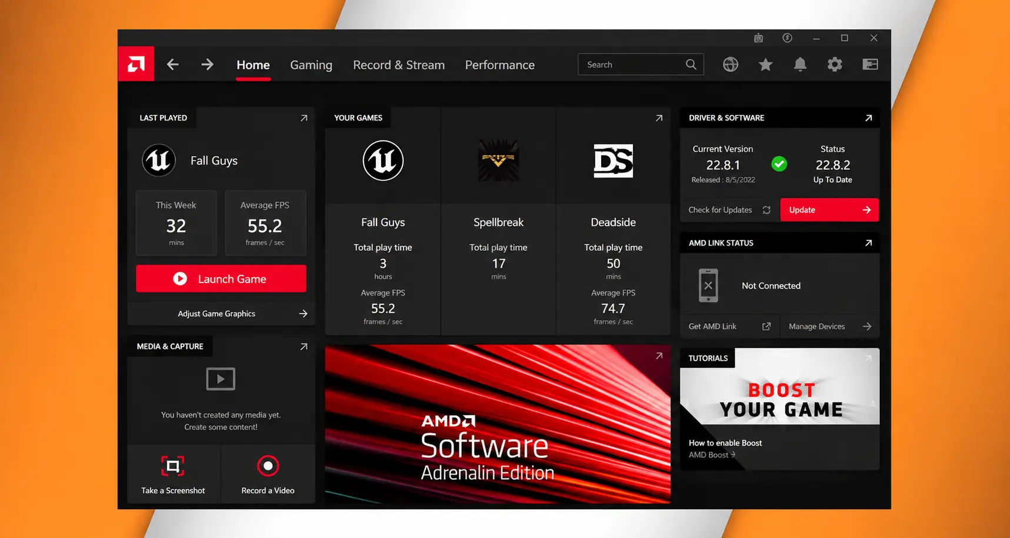Click the Search input field

point(641,65)
